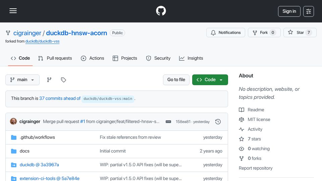
Task: Open the Activity link
Action: [x=255, y=129]
